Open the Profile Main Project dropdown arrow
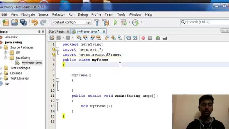The height and width of the screenshot is (129, 229). [x=141, y=22]
